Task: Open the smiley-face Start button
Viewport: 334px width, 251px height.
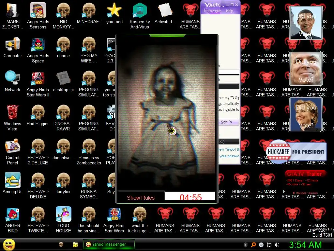Action: tap(9, 244)
